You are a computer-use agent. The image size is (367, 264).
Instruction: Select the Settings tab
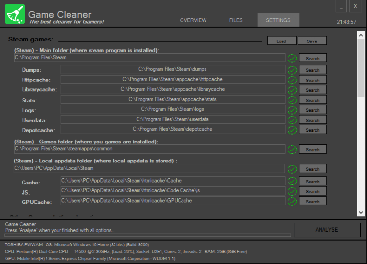point(278,20)
